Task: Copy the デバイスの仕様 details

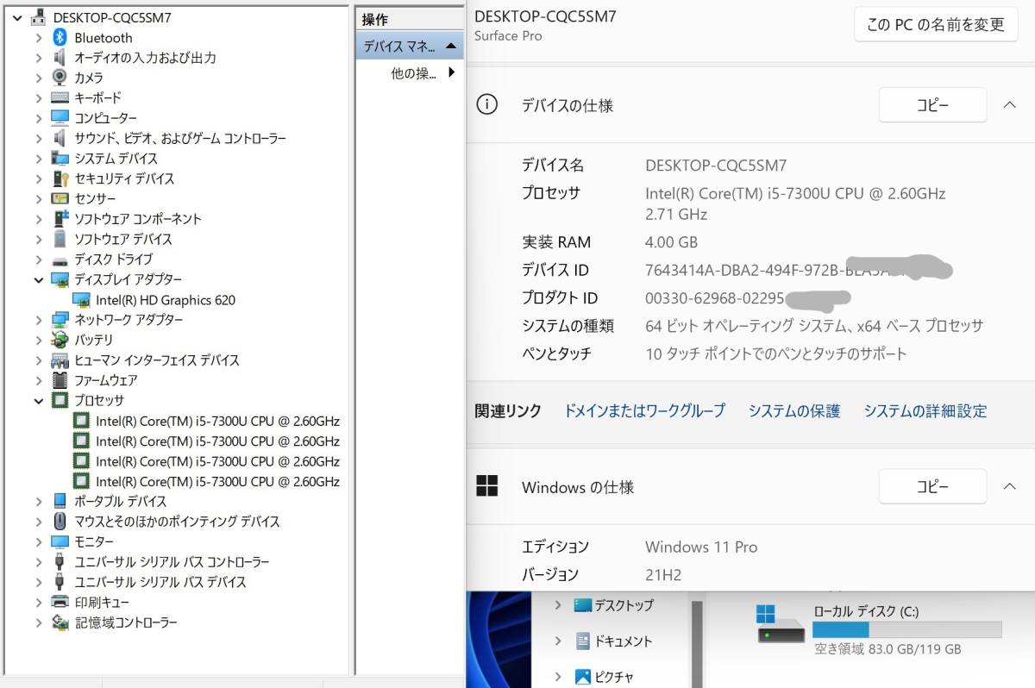Action: point(931,105)
